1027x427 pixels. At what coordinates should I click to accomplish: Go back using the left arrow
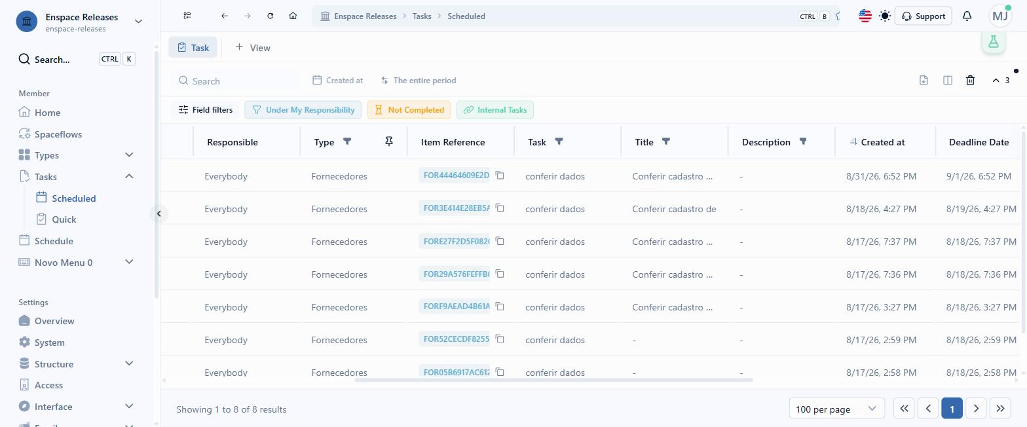[225, 16]
